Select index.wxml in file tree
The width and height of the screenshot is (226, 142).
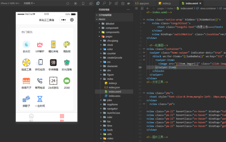coord(114,92)
